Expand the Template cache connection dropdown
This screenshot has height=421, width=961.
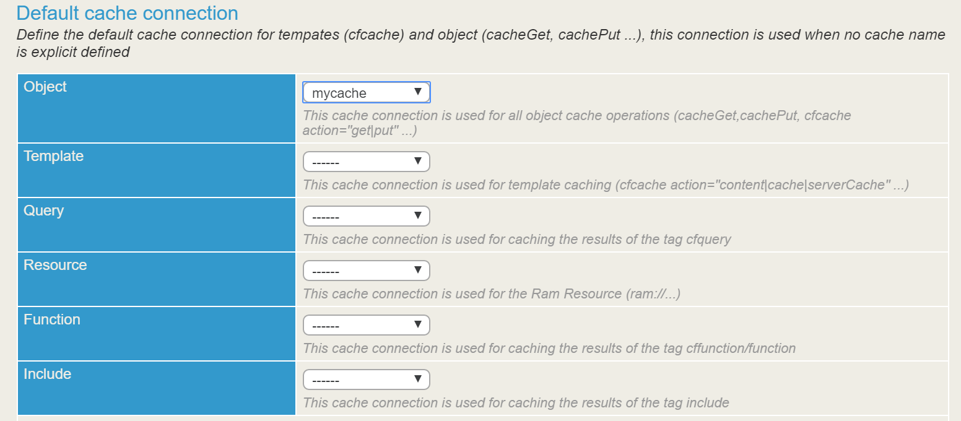click(366, 162)
